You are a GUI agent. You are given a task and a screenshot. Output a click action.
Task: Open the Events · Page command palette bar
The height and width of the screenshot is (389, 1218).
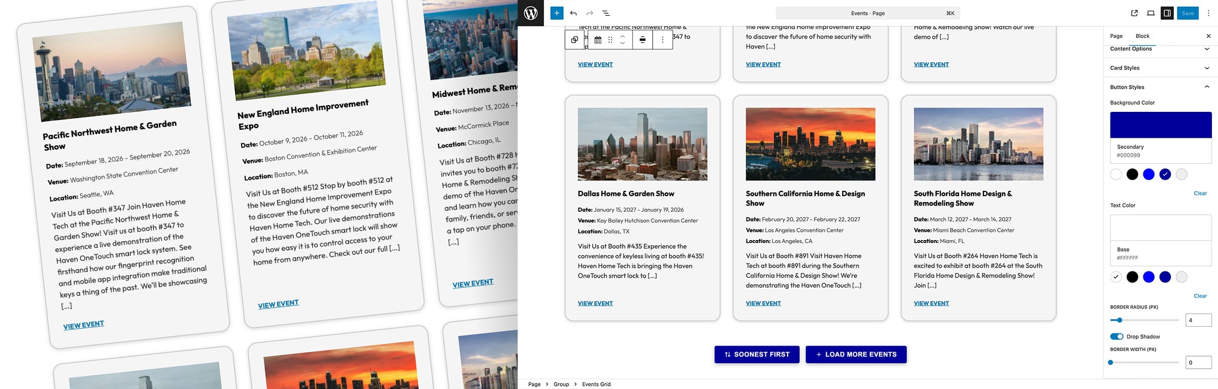868,13
